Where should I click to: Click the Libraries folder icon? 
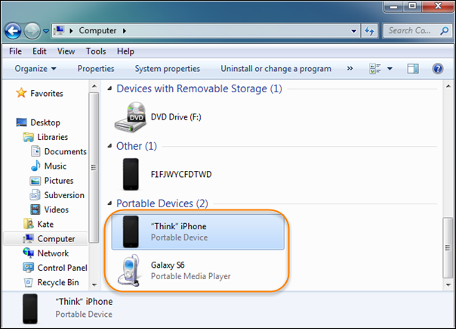coord(28,137)
